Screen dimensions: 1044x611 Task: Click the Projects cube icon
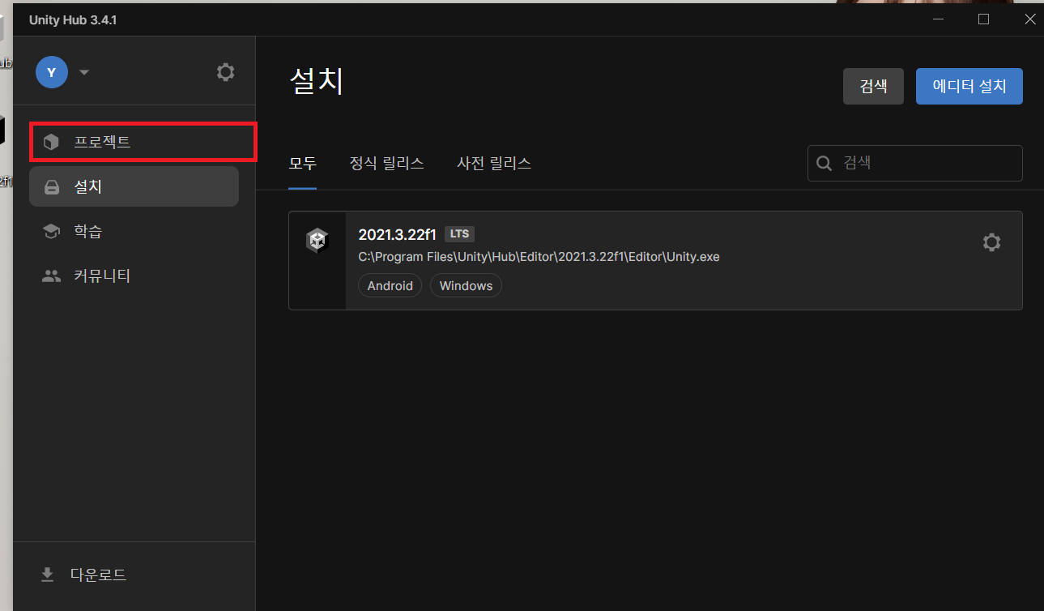(51, 143)
